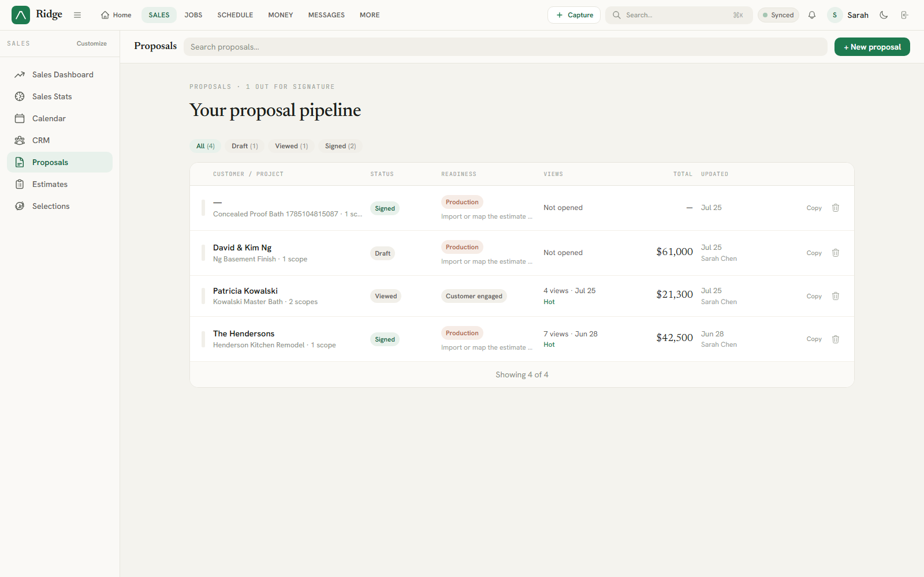Expand the MORE menu
924x577 pixels.
click(370, 15)
